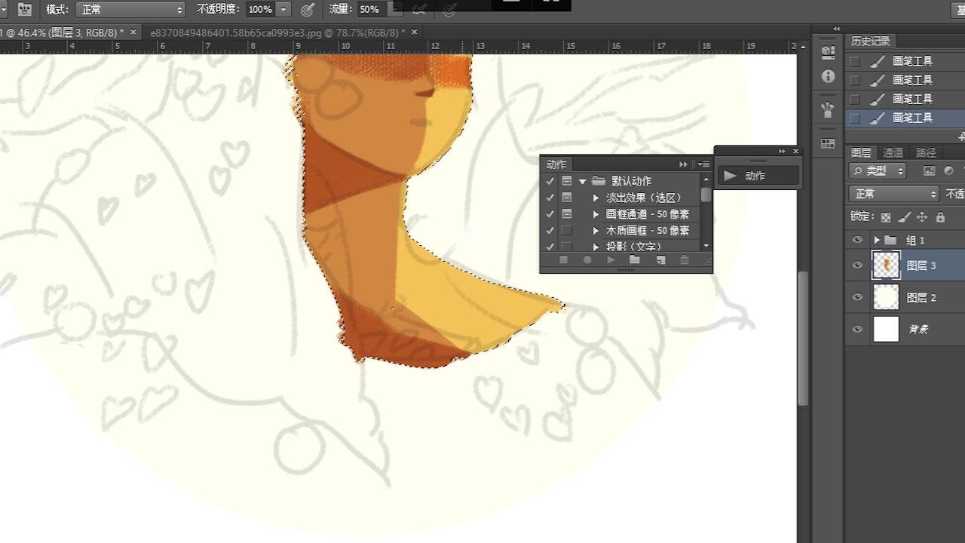Expand the 淡出效果（选区）action
This screenshot has width=965, height=543.
(596, 198)
